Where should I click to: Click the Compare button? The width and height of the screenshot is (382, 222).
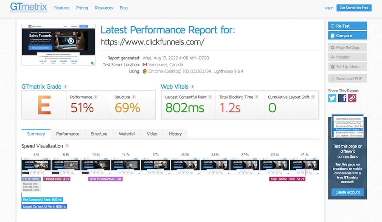(x=347, y=36)
